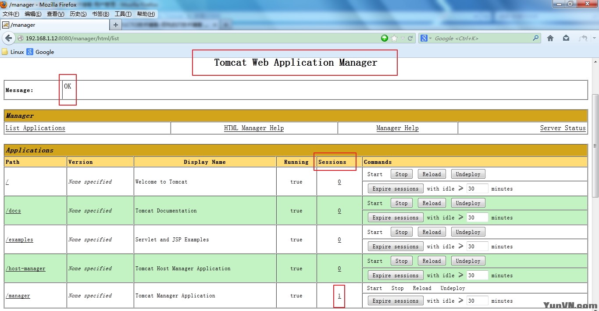Click the search magnifier icon
This screenshot has height=311, width=599.
pos(536,38)
